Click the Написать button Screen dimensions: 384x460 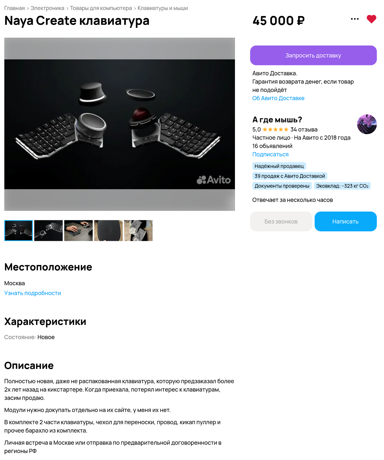pyautogui.click(x=346, y=222)
